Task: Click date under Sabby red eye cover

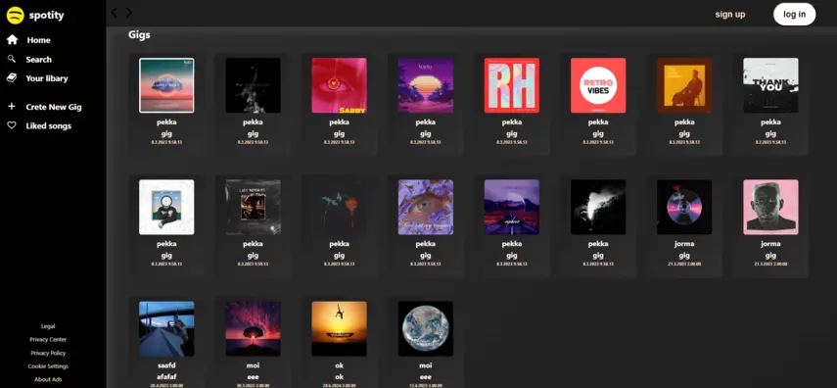Action: point(339,143)
